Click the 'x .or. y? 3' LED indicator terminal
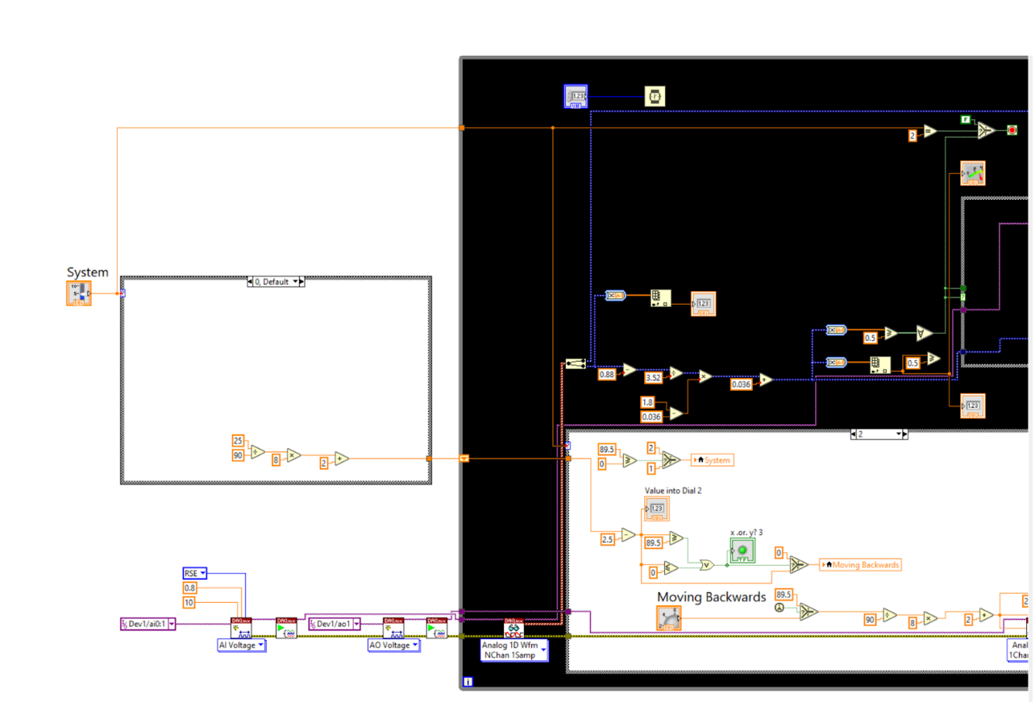This screenshot has height=702, width=1035. pos(742,551)
